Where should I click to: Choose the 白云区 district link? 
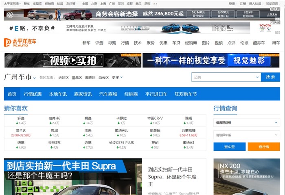pyautogui.click(x=103, y=78)
